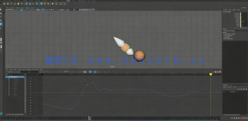Screen dimensions: 248x121
Task: Select first red channel in graph outliner
Action: click(16, 79)
